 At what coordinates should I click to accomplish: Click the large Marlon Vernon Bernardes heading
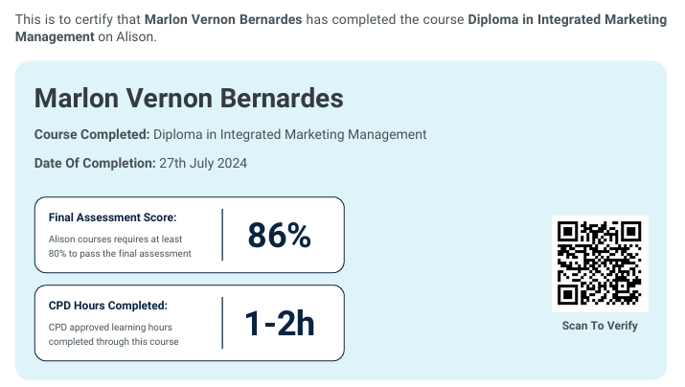pyautogui.click(x=188, y=98)
